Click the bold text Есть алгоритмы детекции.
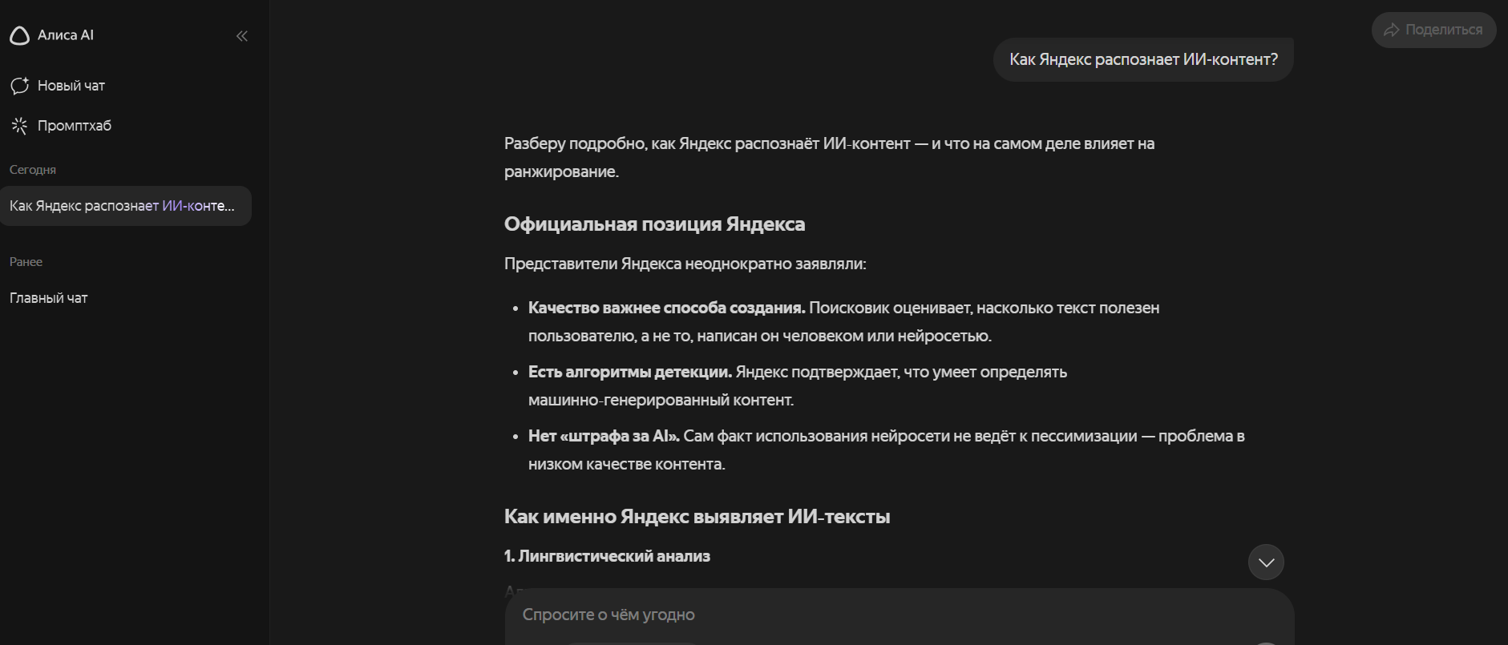This screenshot has width=1508, height=645. (630, 372)
